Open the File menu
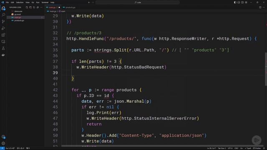The image size is (267, 150). [7, 2]
